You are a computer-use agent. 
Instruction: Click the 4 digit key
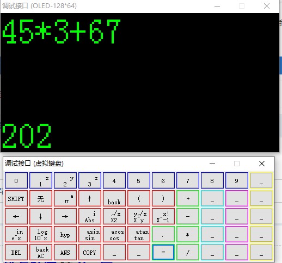[114, 180]
